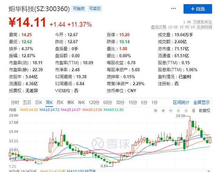Click the 成交量 value 19.04万手
This screenshot has width=221, height=172.
point(184,35)
